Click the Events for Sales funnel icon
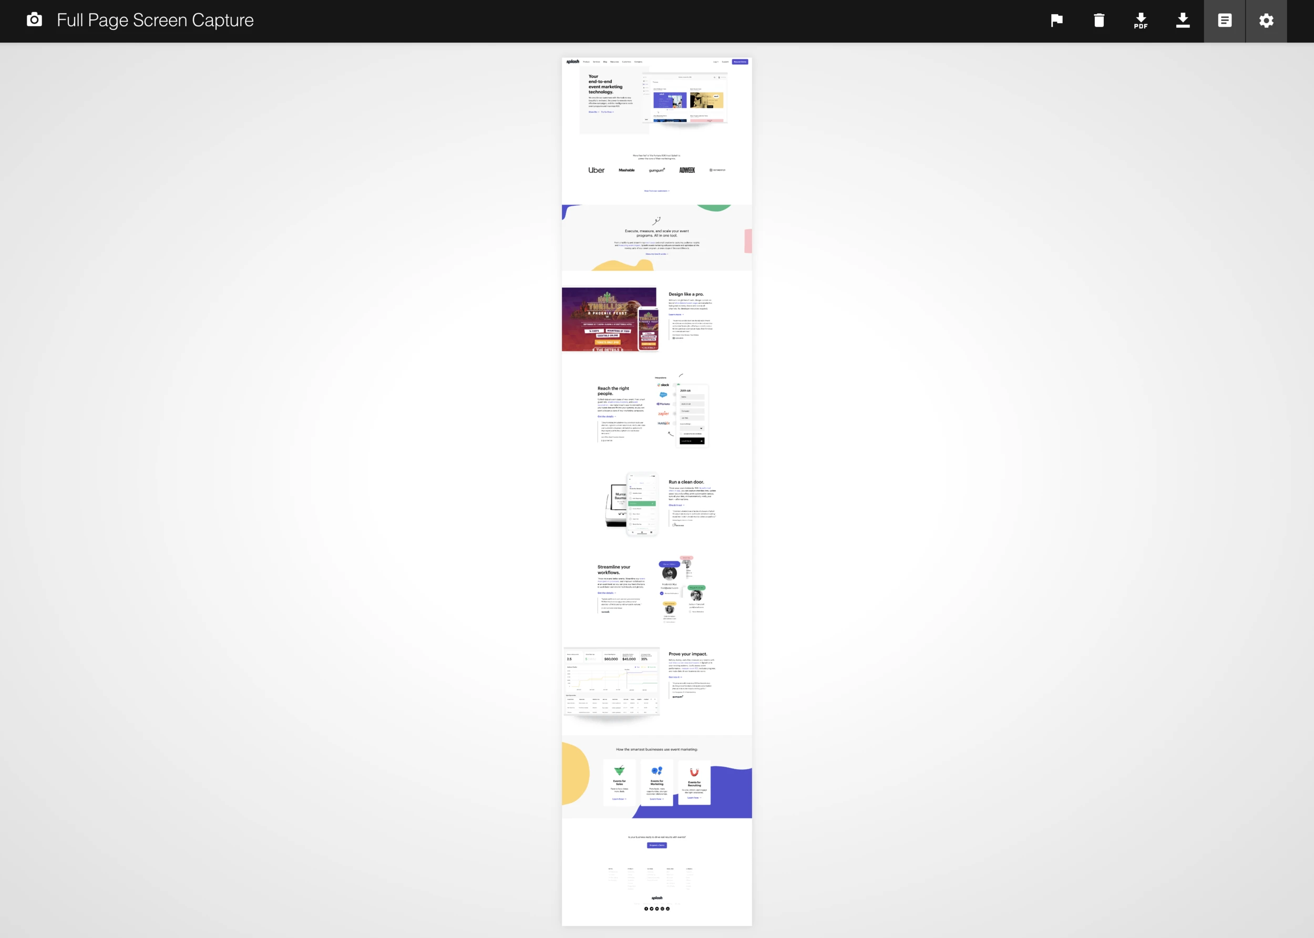 [619, 770]
